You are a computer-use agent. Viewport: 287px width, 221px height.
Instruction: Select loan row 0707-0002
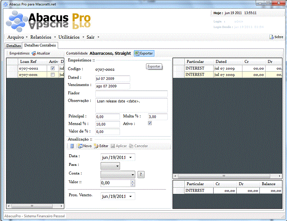(x=35, y=68)
